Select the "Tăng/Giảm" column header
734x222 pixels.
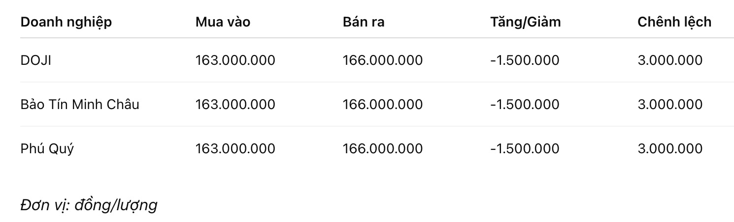[x=525, y=22]
